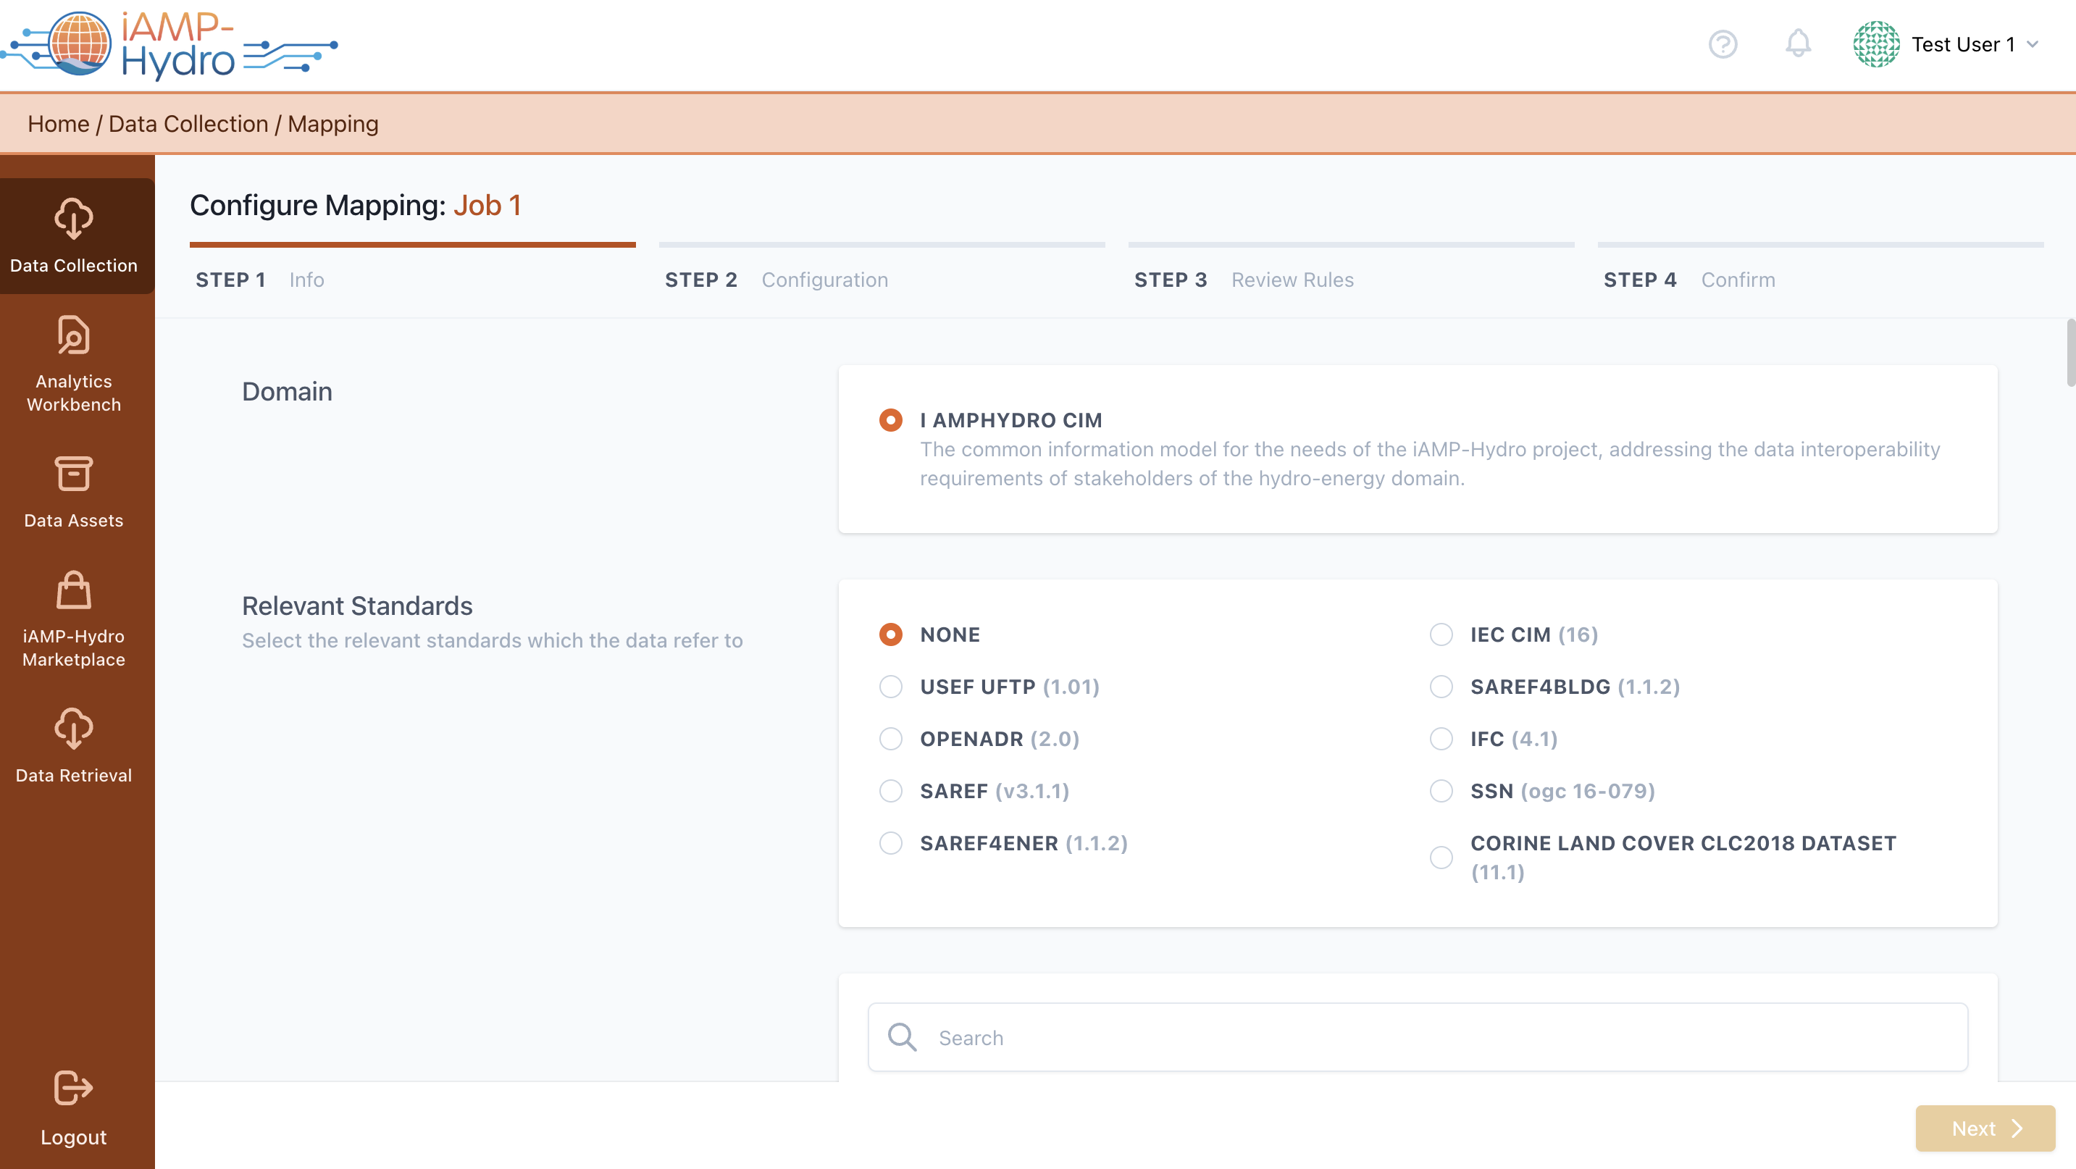2076x1169 pixels.
Task: Open the help question mark icon
Action: point(1723,44)
